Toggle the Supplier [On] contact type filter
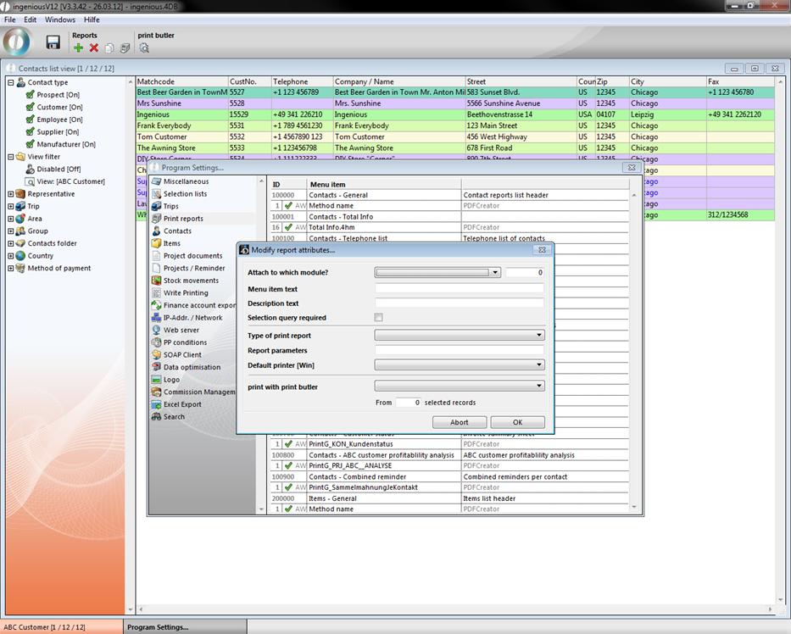 click(31, 132)
